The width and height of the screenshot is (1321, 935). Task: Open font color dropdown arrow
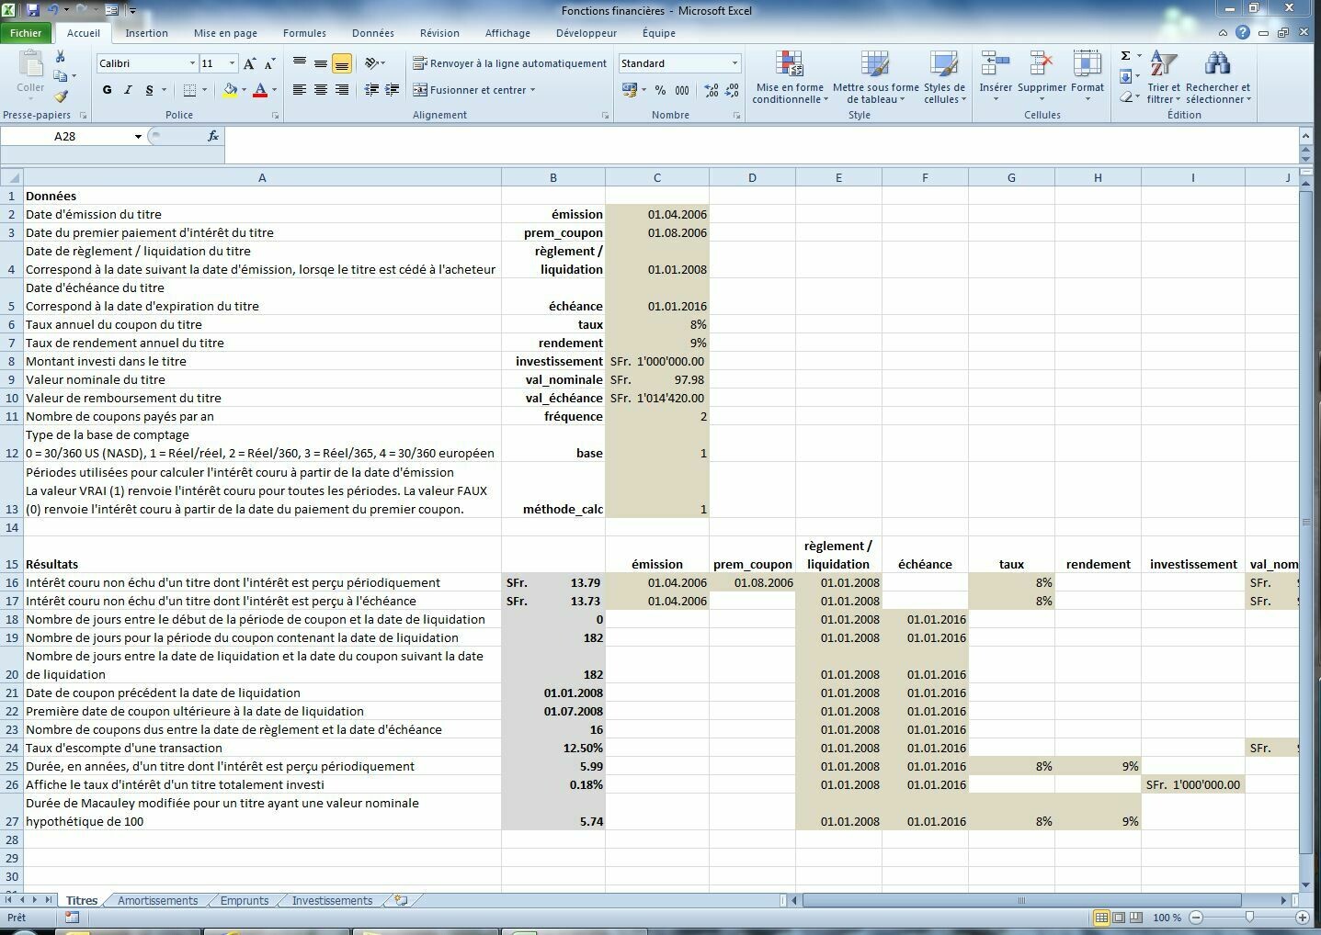[x=274, y=90]
